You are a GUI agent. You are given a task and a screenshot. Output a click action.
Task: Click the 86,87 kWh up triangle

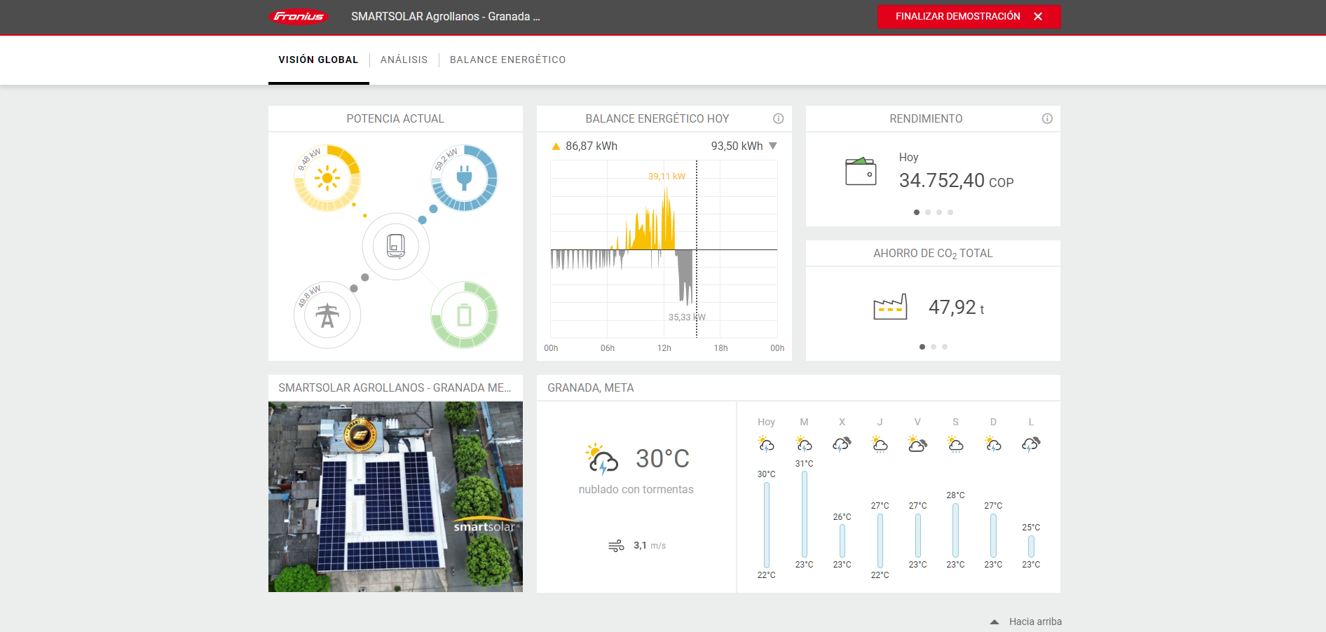coord(556,146)
